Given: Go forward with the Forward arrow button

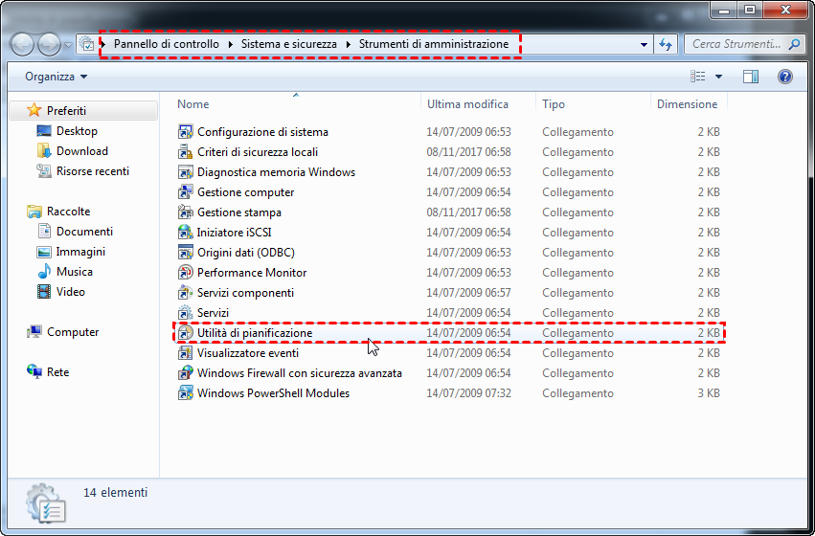Looking at the screenshot, I should [x=50, y=45].
